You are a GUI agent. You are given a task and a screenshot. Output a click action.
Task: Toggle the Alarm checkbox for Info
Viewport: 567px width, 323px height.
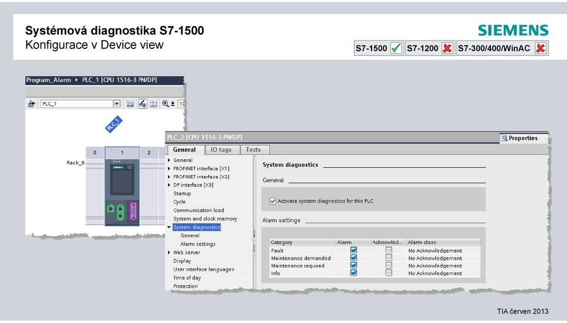pyautogui.click(x=354, y=273)
